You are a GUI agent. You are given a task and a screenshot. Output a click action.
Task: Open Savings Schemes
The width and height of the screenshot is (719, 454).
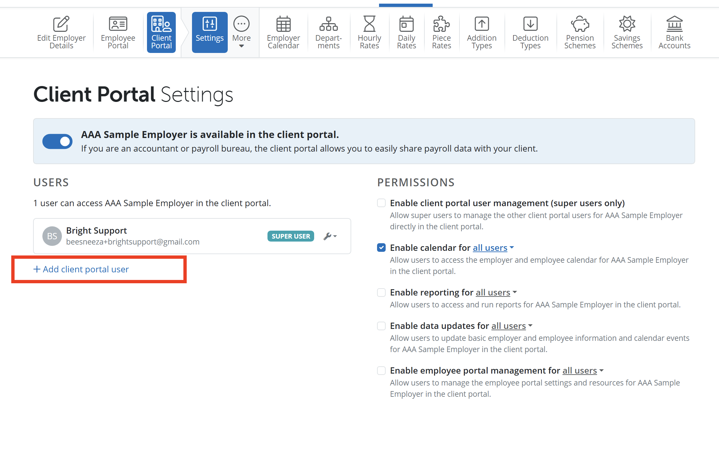[x=627, y=32]
